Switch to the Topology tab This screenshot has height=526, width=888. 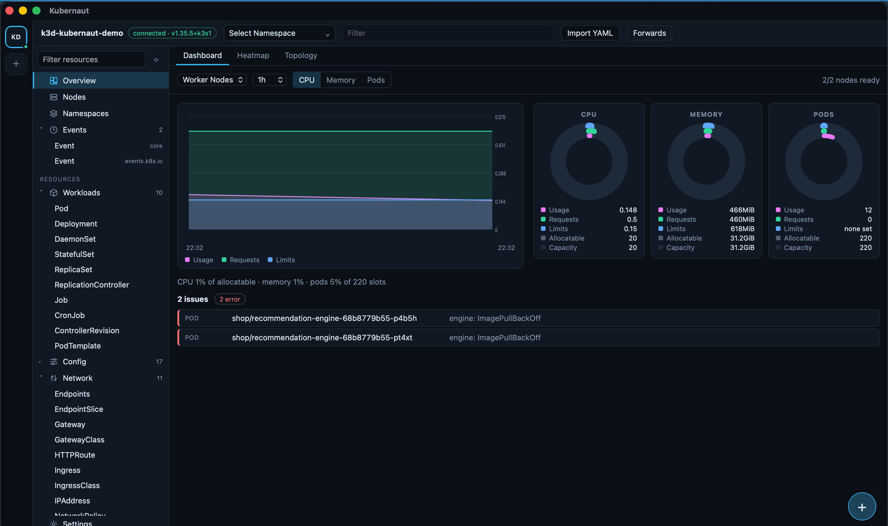click(301, 55)
